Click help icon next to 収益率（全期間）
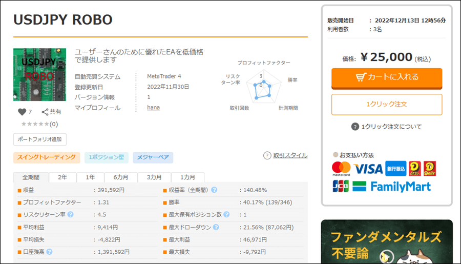Image resolution: width=461 pixels, height=264 pixels. pos(214,190)
